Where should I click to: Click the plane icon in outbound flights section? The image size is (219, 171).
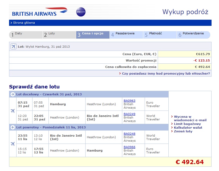[x=13, y=111]
